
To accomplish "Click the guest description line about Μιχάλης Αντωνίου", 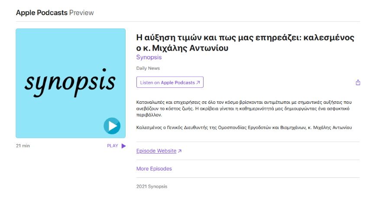I will [244, 128].
